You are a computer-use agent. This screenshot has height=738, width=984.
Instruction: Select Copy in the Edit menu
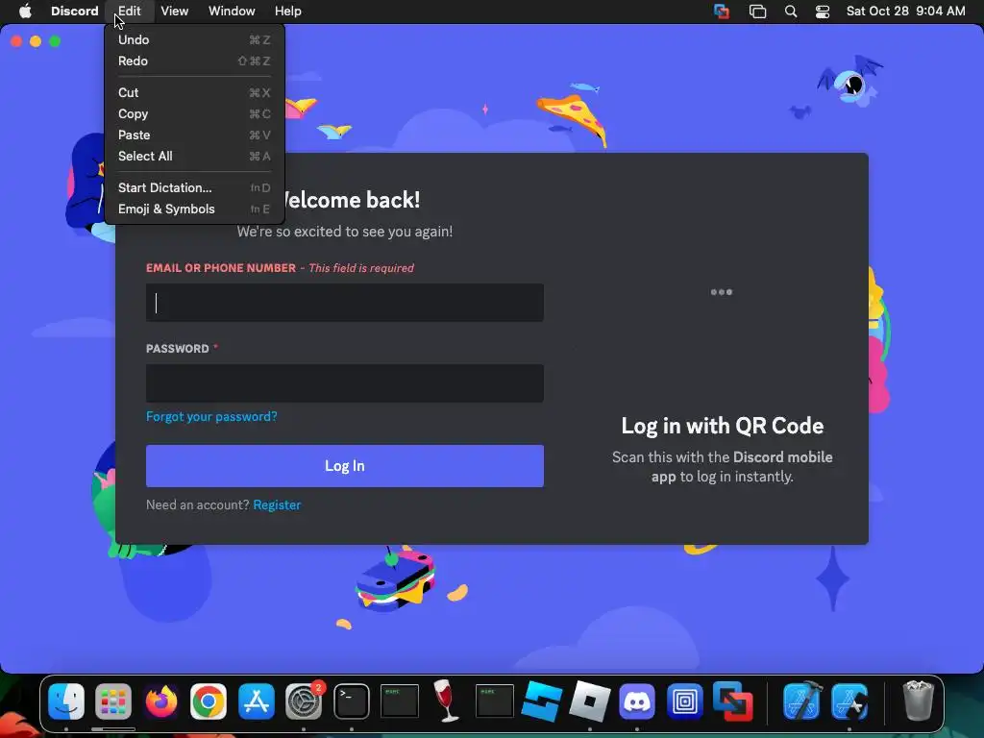(x=194, y=113)
